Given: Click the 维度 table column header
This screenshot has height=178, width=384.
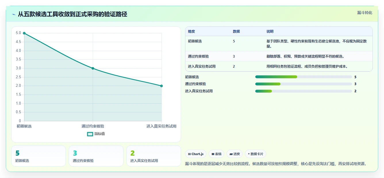Looking at the screenshot, I should point(191,32).
